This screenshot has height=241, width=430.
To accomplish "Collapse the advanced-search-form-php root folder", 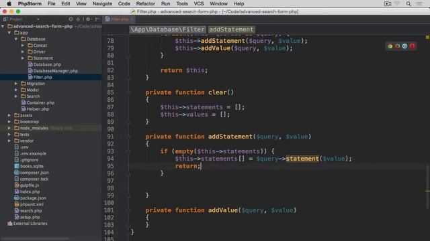I will [3, 26].
